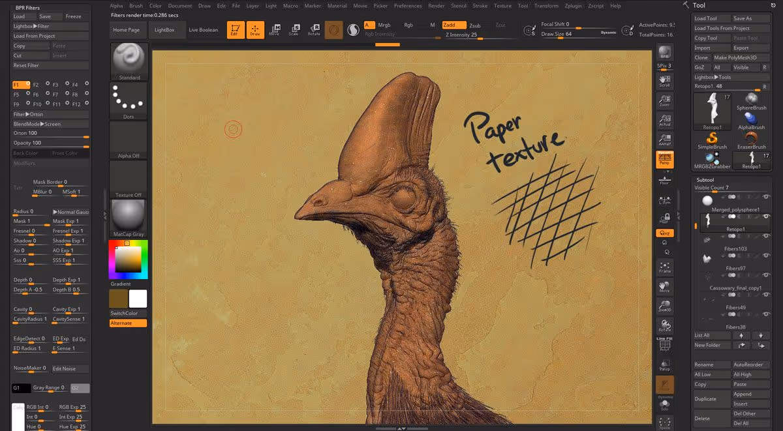Select the AlphaBrush tool
The image size is (783, 431).
coord(751,121)
